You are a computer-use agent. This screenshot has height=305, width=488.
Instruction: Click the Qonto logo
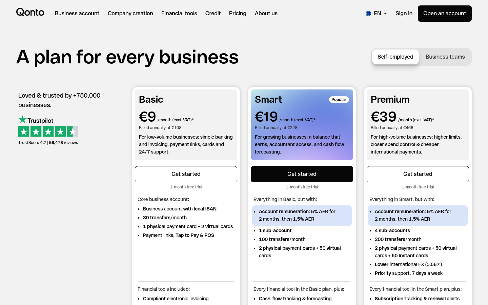(30, 13)
